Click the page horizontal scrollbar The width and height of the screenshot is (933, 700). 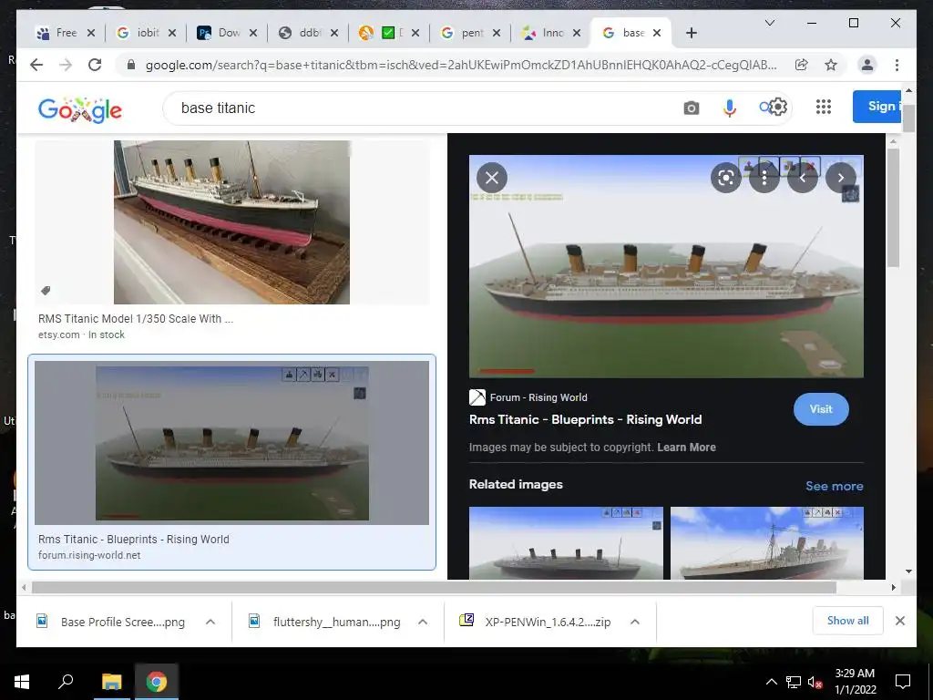(x=435, y=588)
